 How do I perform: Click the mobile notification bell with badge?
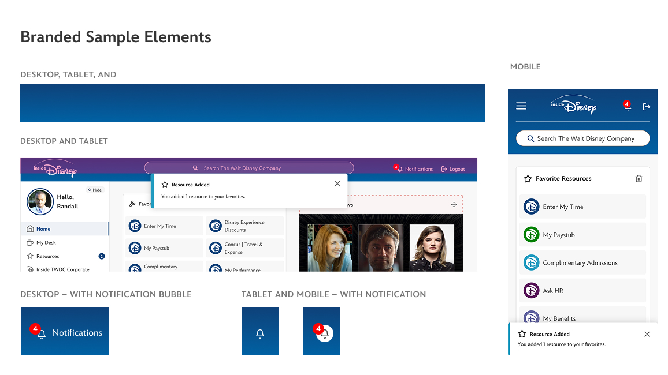627,107
